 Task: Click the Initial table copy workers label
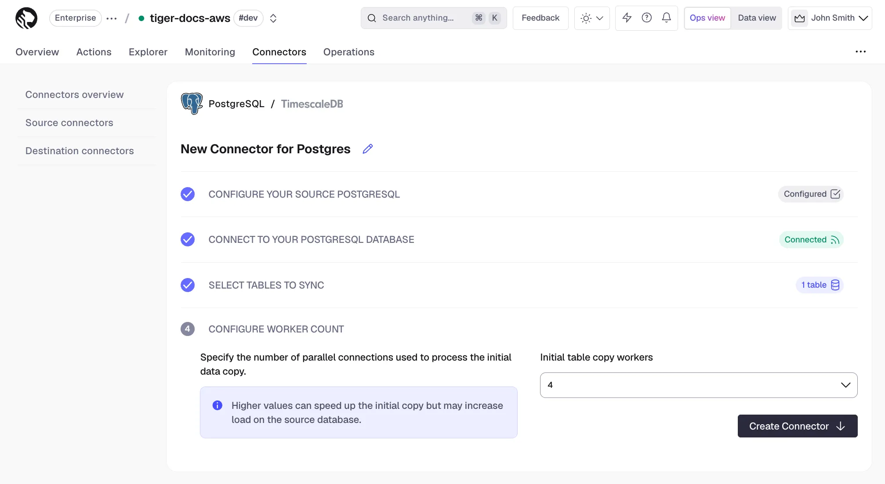pos(596,357)
